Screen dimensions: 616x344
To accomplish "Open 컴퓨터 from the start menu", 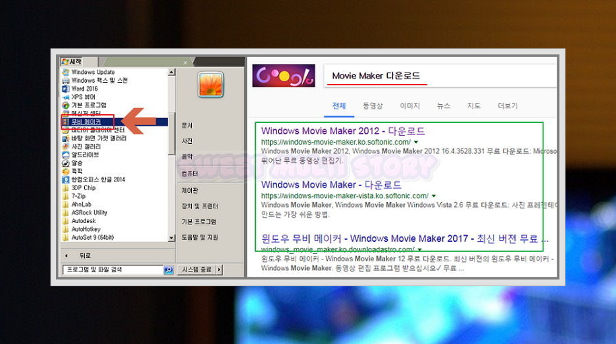I will [190, 174].
